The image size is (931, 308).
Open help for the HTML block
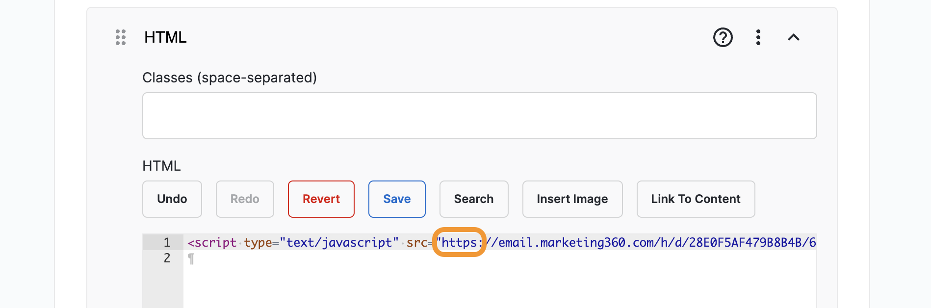pos(723,37)
